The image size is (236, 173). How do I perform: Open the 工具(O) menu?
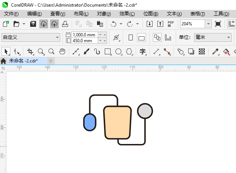tap(221, 14)
